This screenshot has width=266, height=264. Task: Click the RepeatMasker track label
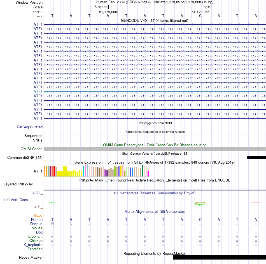(x=31, y=257)
